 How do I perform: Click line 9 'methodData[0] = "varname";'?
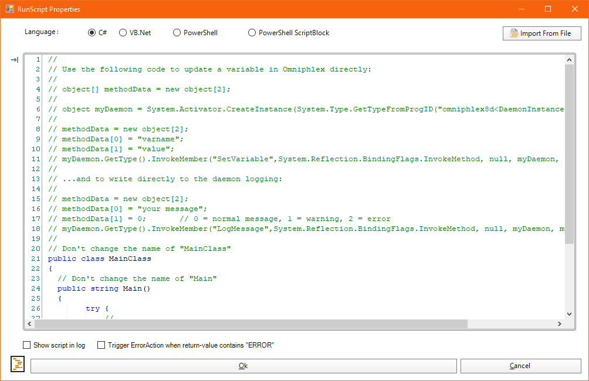tap(116, 139)
